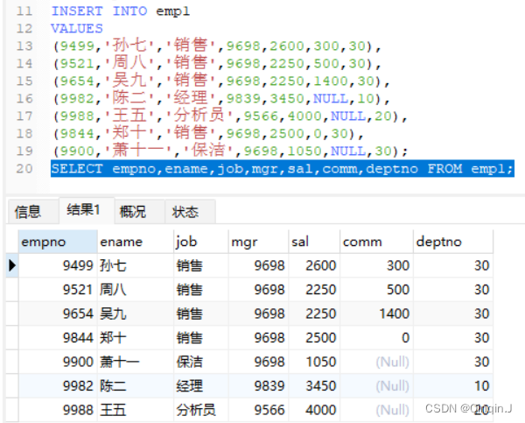Click comm cell 300

[x=376, y=265]
